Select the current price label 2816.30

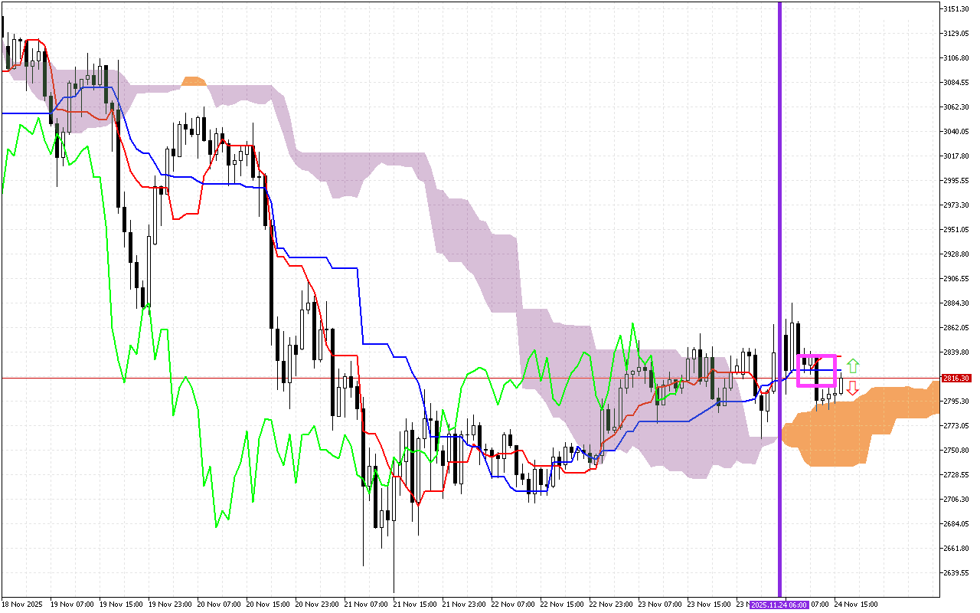click(955, 378)
